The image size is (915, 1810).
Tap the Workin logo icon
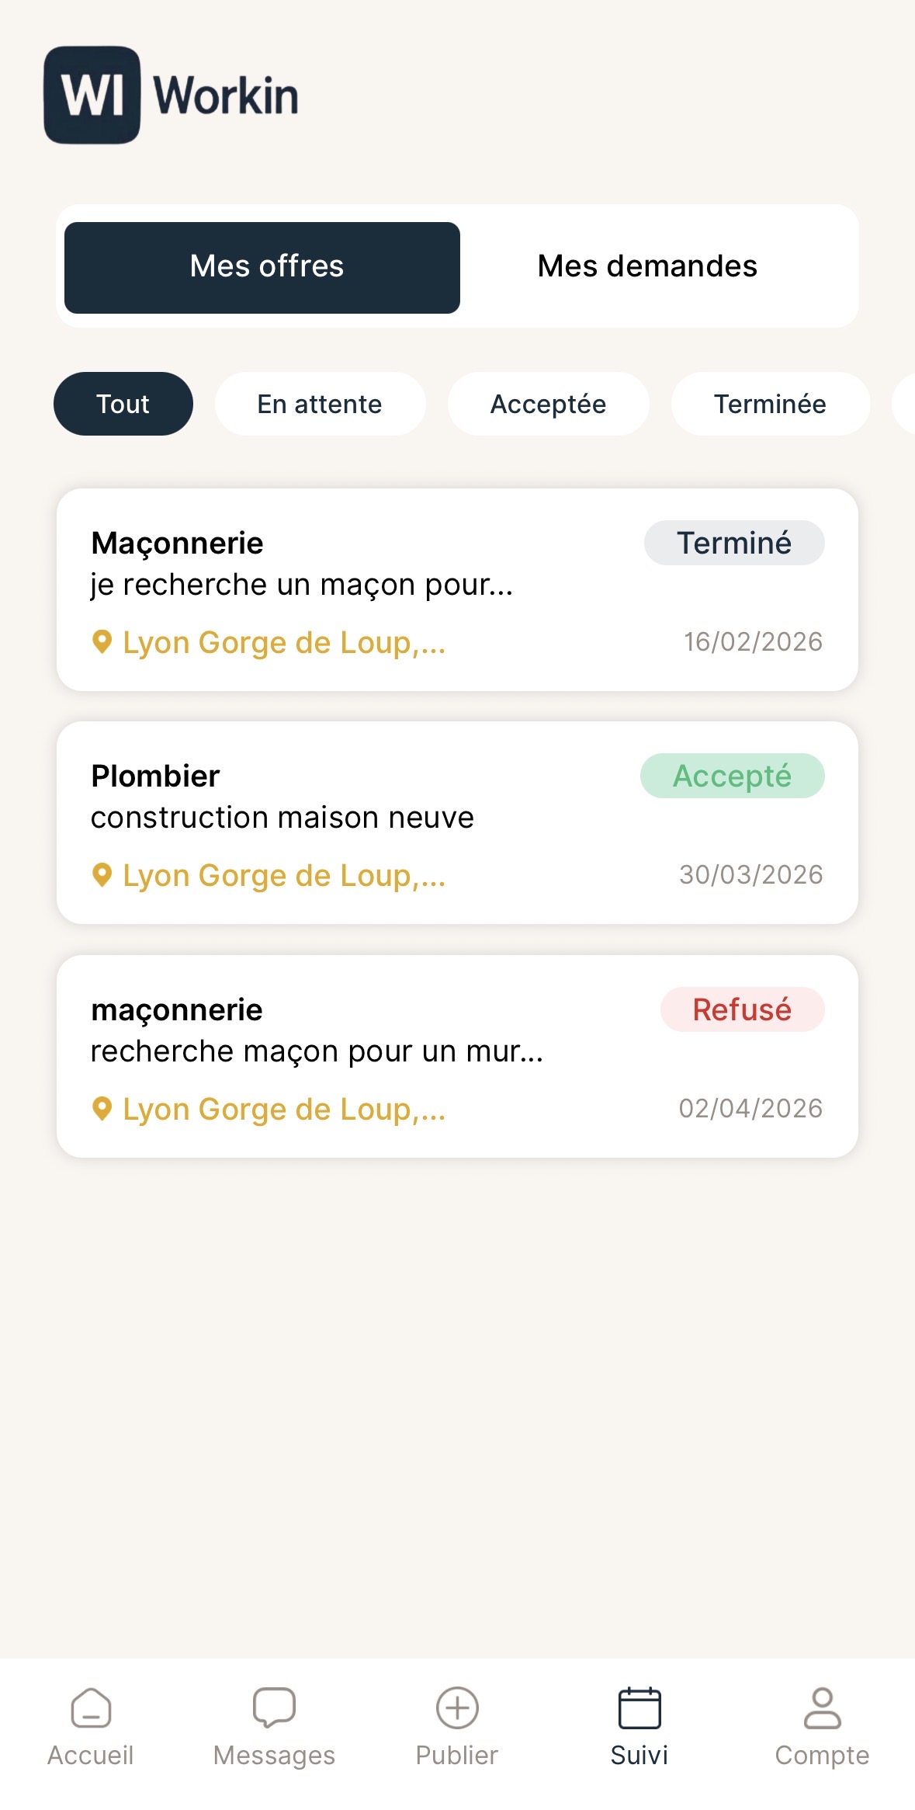(x=92, y=95)
